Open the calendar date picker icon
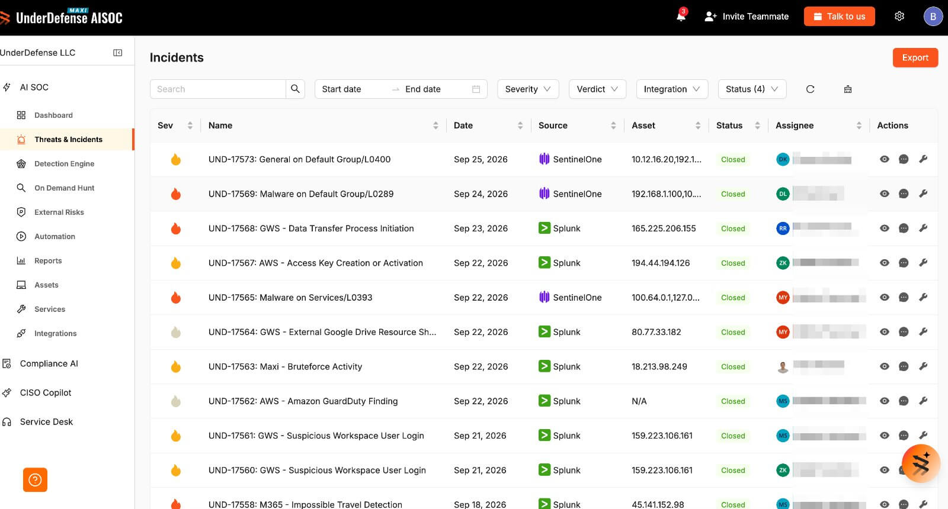The width and height of the screenshot is (948, 509). click(x=476, y=89)
